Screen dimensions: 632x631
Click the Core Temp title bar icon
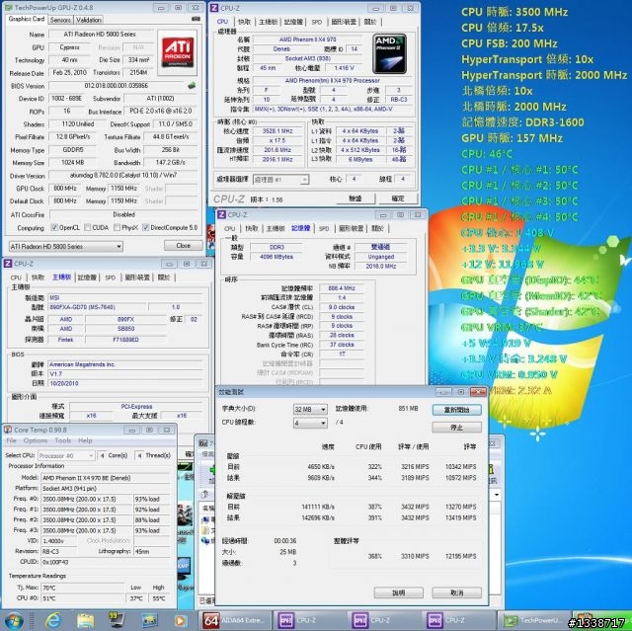tap(8, 430)
